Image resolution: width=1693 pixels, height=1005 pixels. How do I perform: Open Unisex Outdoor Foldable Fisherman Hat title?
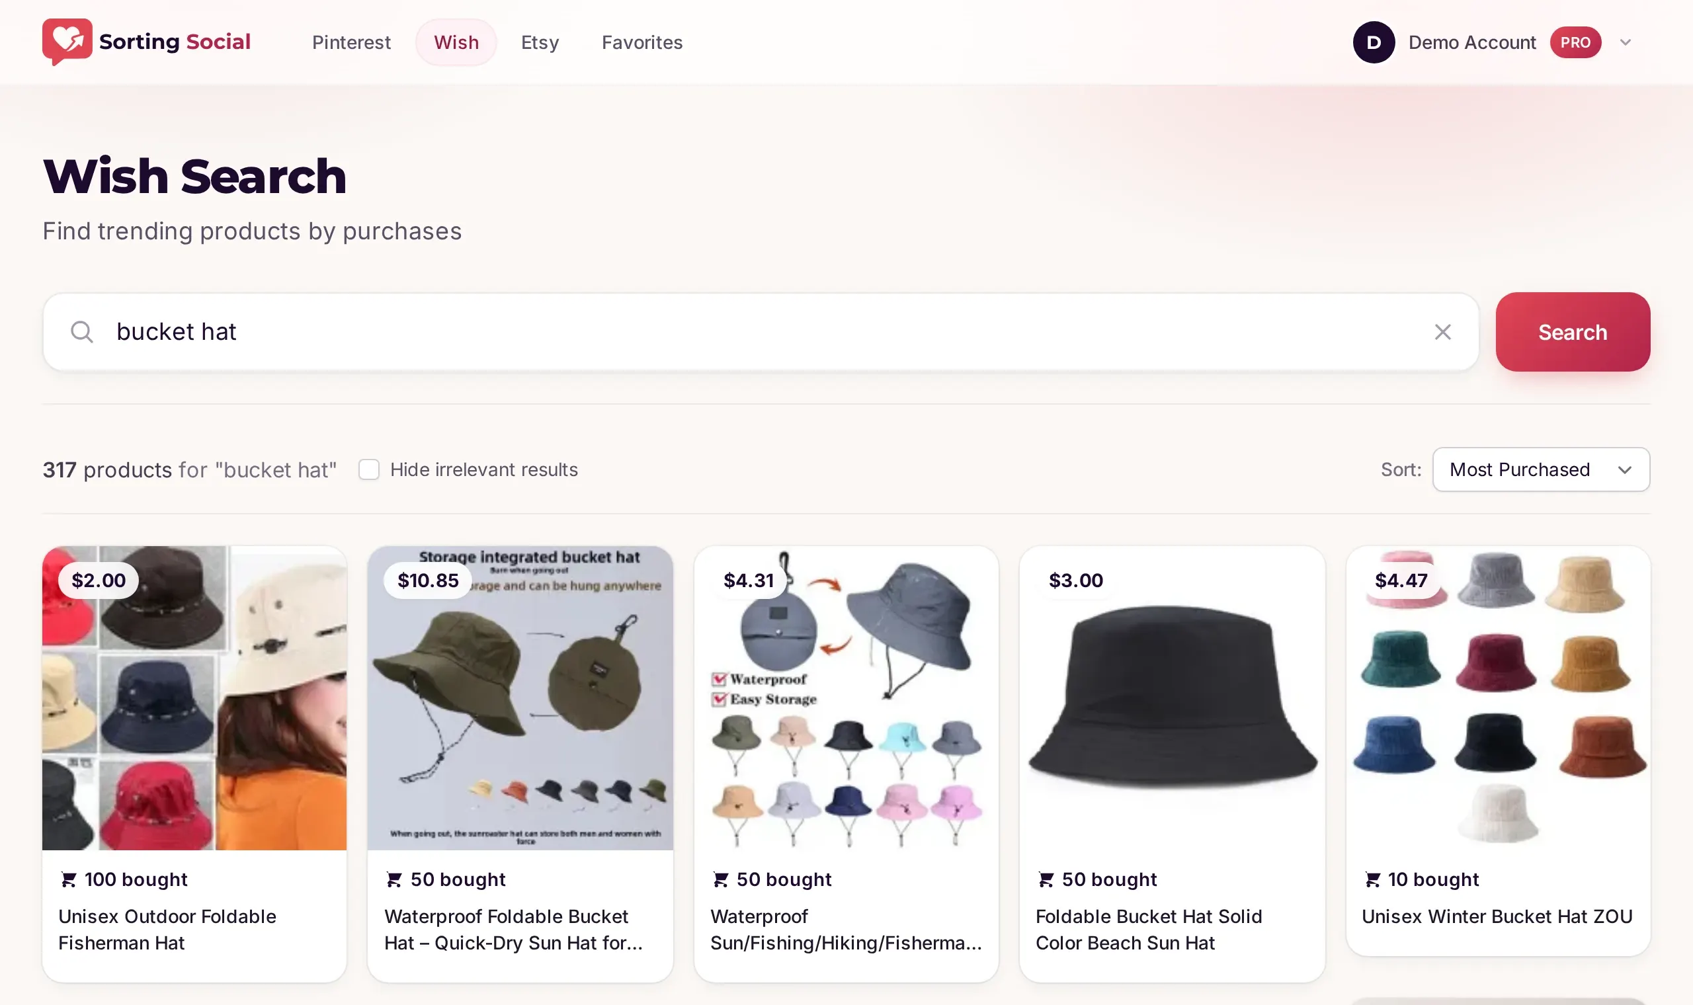coord(167,929)
